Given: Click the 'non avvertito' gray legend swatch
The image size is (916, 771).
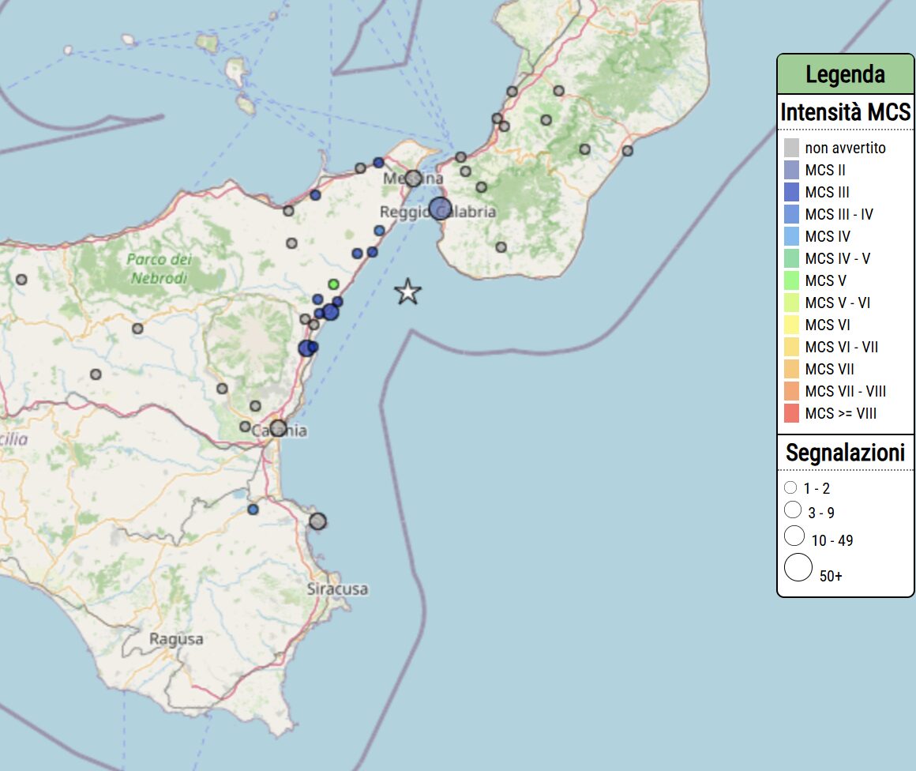Looking at the screenshot, I should click(791, 147).
